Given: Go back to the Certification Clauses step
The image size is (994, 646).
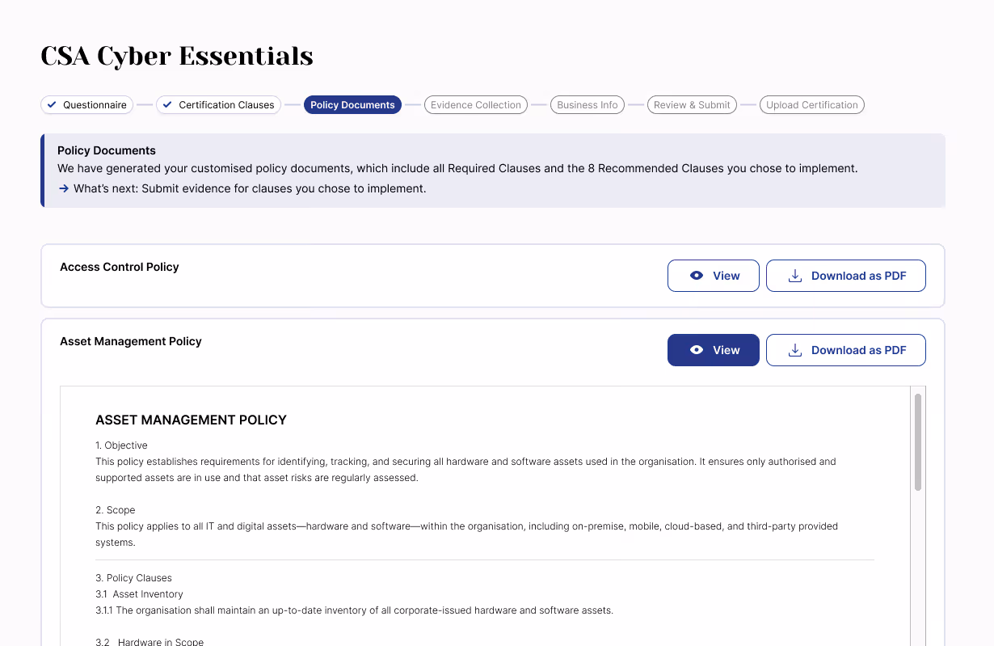Looking at the screenshot, I should 218,104.
